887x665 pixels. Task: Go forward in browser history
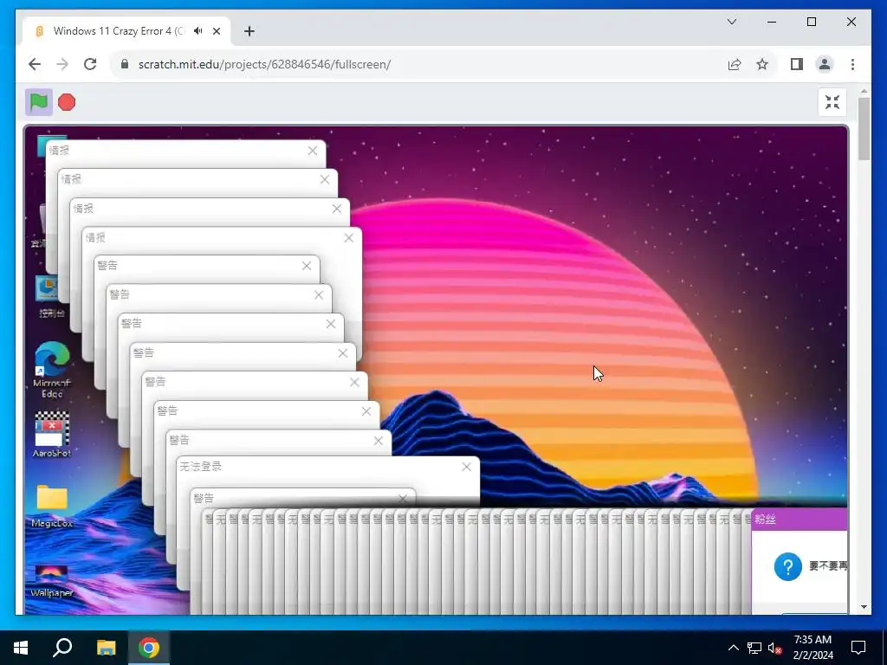click(62, 64)
